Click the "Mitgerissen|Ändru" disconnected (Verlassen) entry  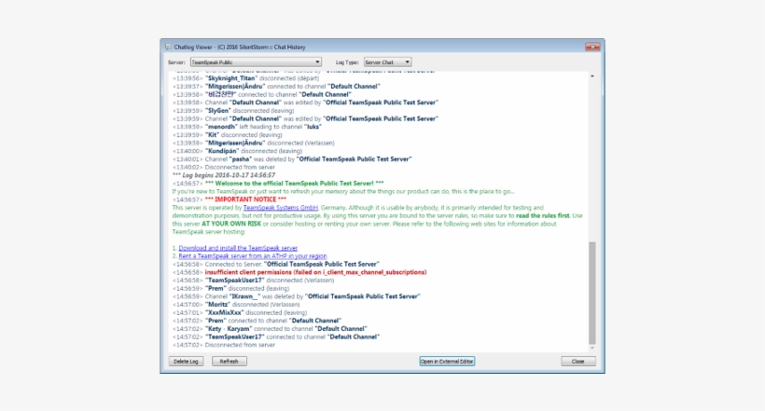(x=254, y=143)
